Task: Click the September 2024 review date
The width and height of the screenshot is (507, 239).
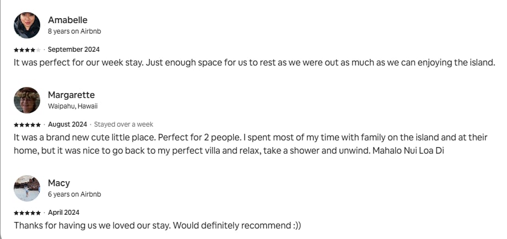Action: coord(74,50)
